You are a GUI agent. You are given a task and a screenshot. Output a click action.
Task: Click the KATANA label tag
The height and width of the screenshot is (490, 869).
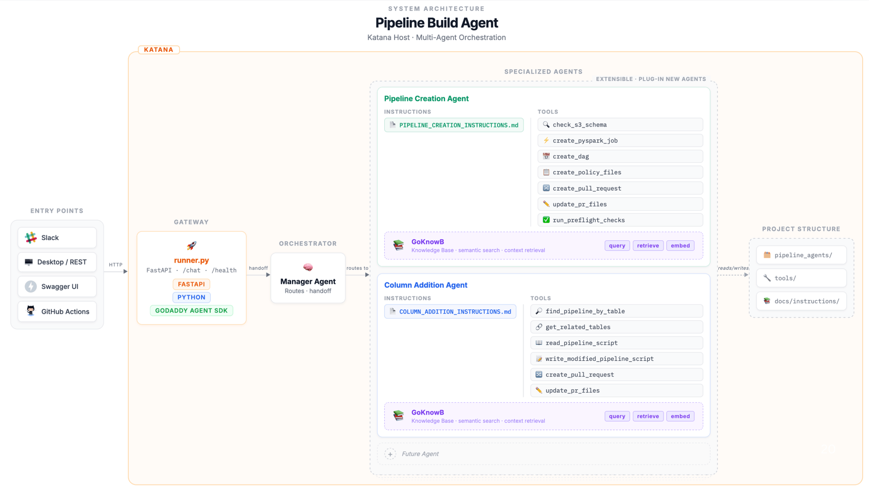pos(159,50)
